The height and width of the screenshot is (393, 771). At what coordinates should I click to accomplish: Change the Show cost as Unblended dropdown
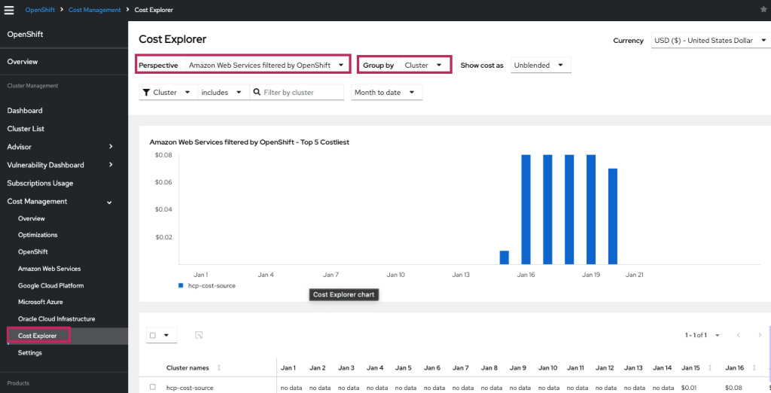click(540, 65)
